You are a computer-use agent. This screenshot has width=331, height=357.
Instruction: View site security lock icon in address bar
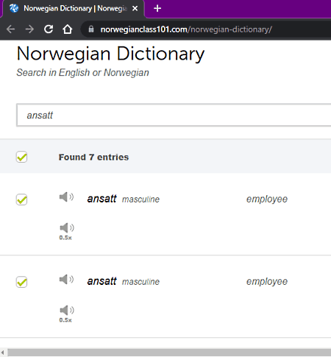[91, 29]
